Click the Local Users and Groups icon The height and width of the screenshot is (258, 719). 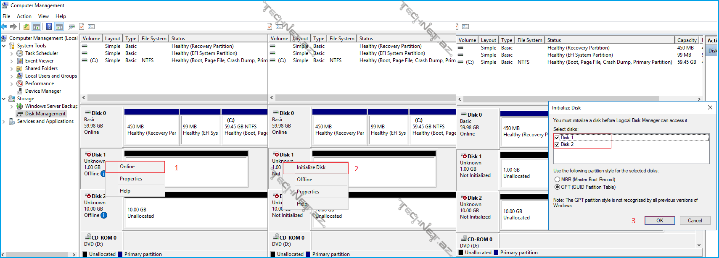20,76
